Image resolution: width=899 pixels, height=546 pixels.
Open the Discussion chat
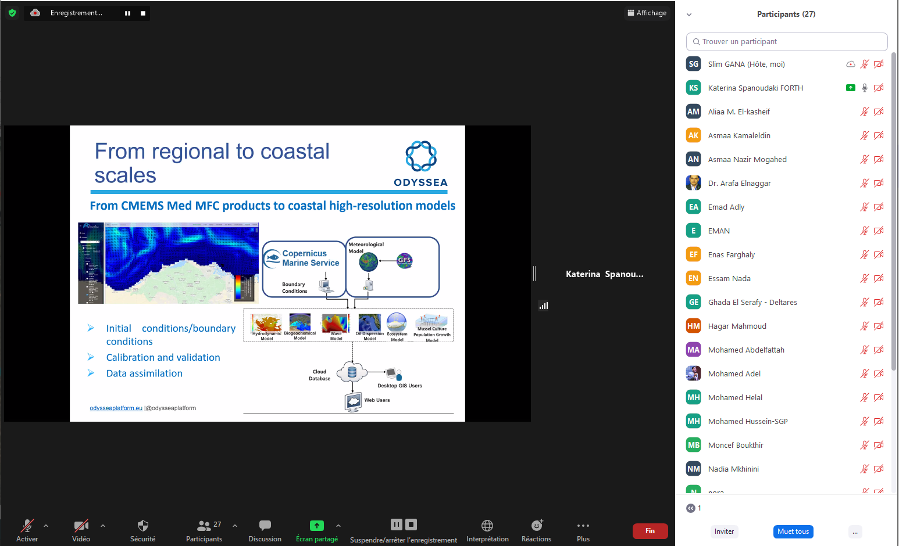(x=265, y=530)
